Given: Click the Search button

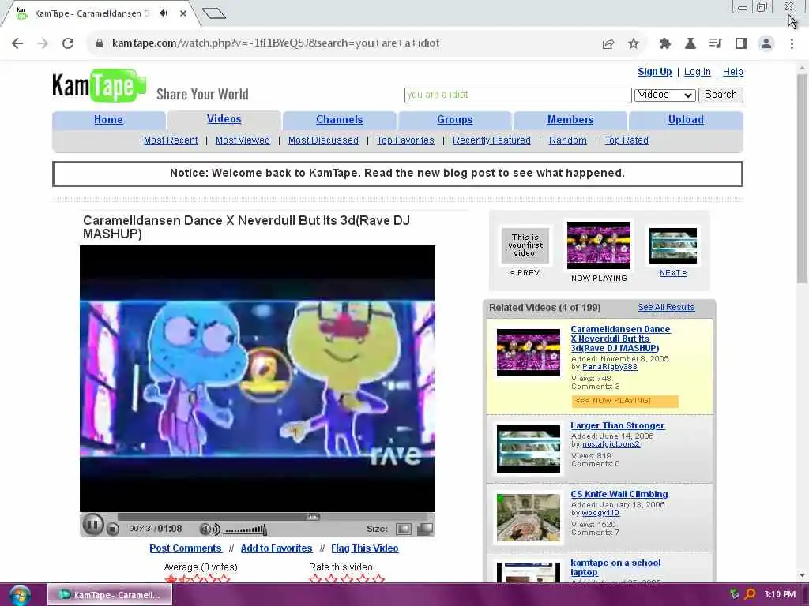Looking at the screenshot, I should (x=721, y=95).
